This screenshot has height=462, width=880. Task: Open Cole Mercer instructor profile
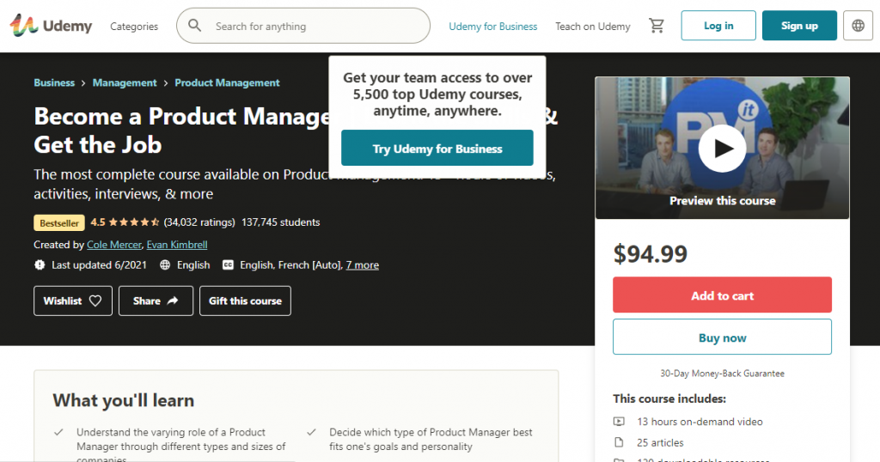(113, 245)
